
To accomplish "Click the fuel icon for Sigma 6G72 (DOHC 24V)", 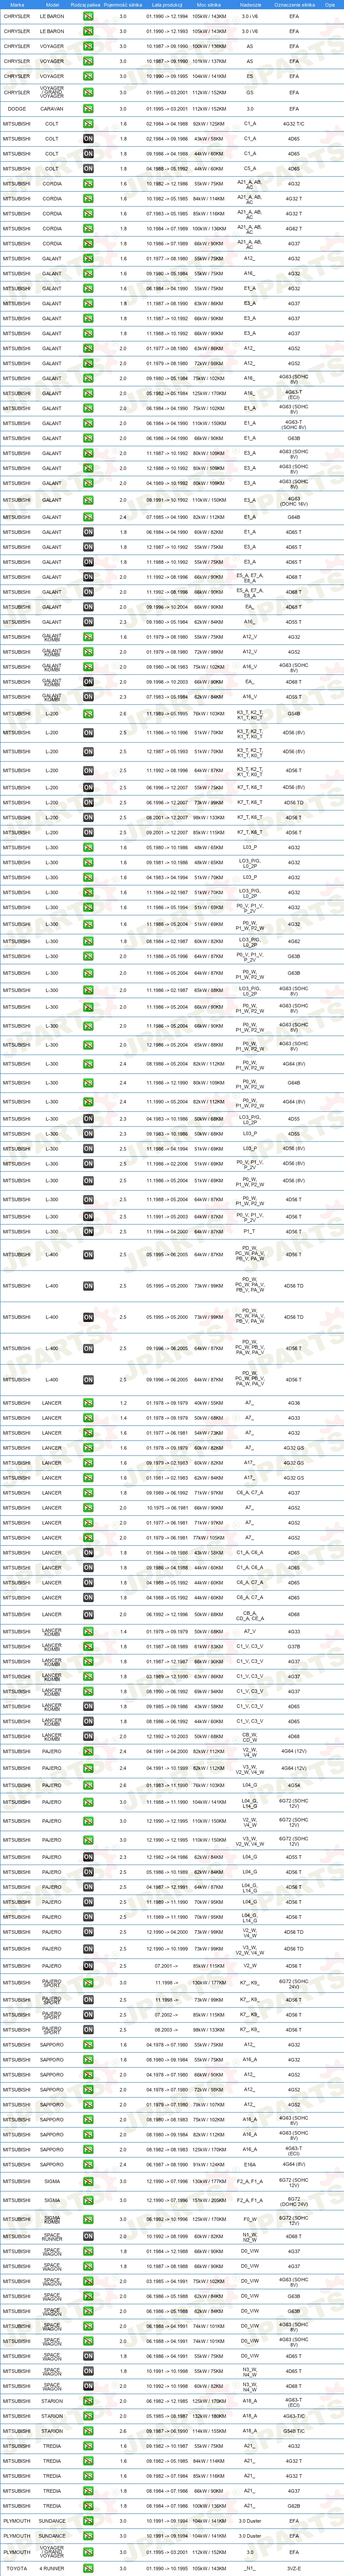I will coord(88,2200).
